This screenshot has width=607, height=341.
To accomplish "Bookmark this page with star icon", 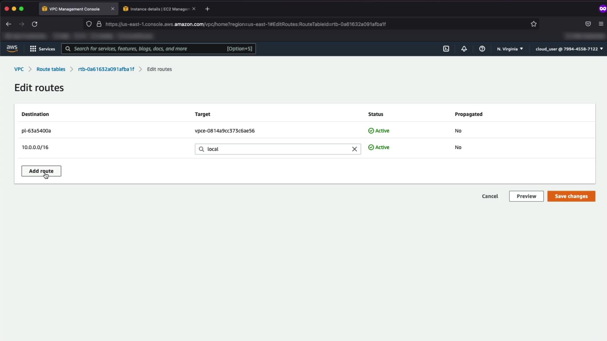I will 534,24.
